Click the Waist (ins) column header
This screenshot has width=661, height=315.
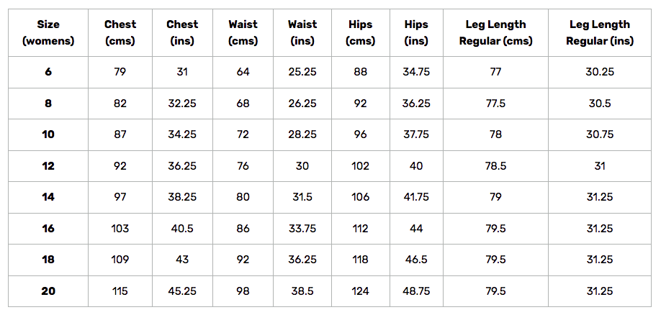(302, 33)
